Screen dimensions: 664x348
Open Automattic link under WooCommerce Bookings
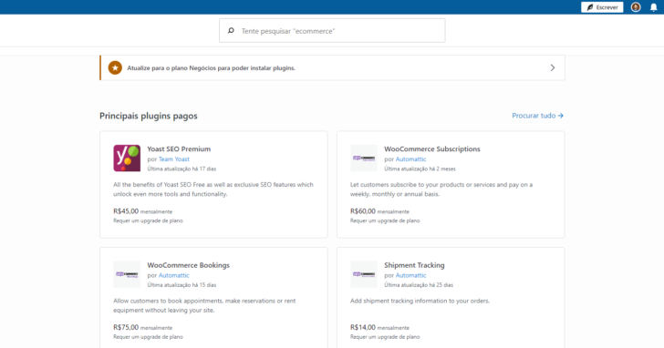point(174,275)
